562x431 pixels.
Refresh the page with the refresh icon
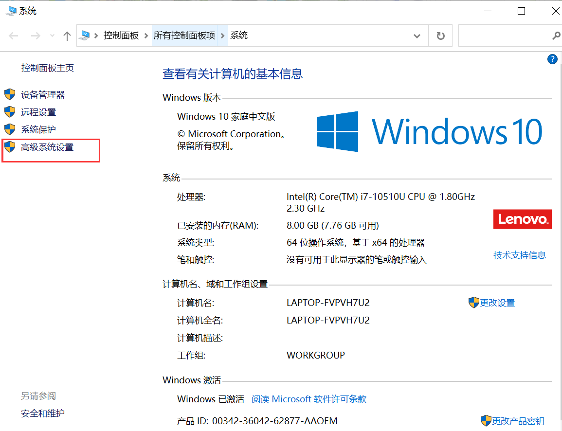[x=440, y=36]
